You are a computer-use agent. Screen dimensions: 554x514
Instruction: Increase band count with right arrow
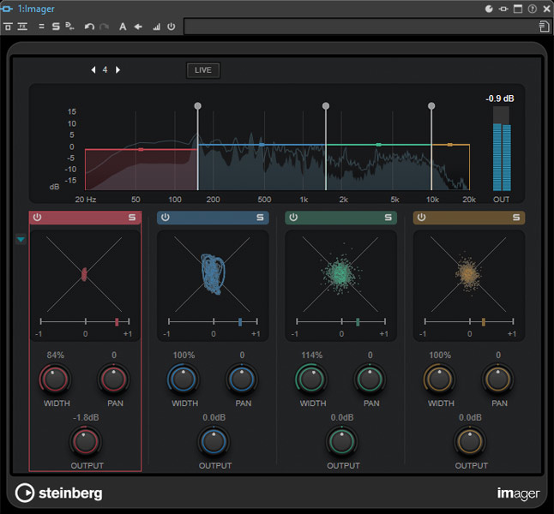point(117,70)
